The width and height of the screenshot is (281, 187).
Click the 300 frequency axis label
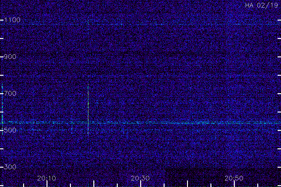point(10,167)
